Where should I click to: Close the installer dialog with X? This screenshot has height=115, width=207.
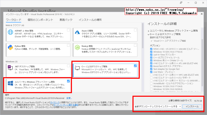[x=202, y=14]
